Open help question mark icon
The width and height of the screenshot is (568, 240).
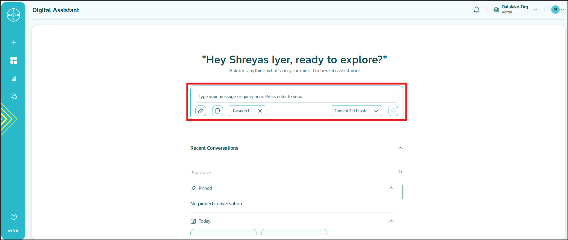14,217
